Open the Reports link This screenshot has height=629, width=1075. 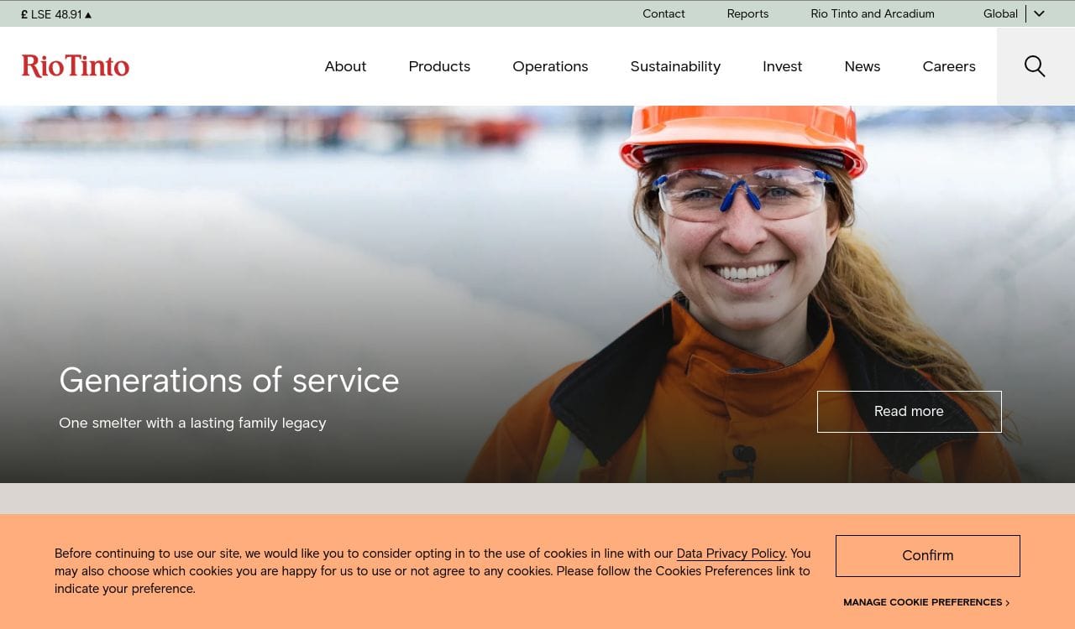coord(747,13)
